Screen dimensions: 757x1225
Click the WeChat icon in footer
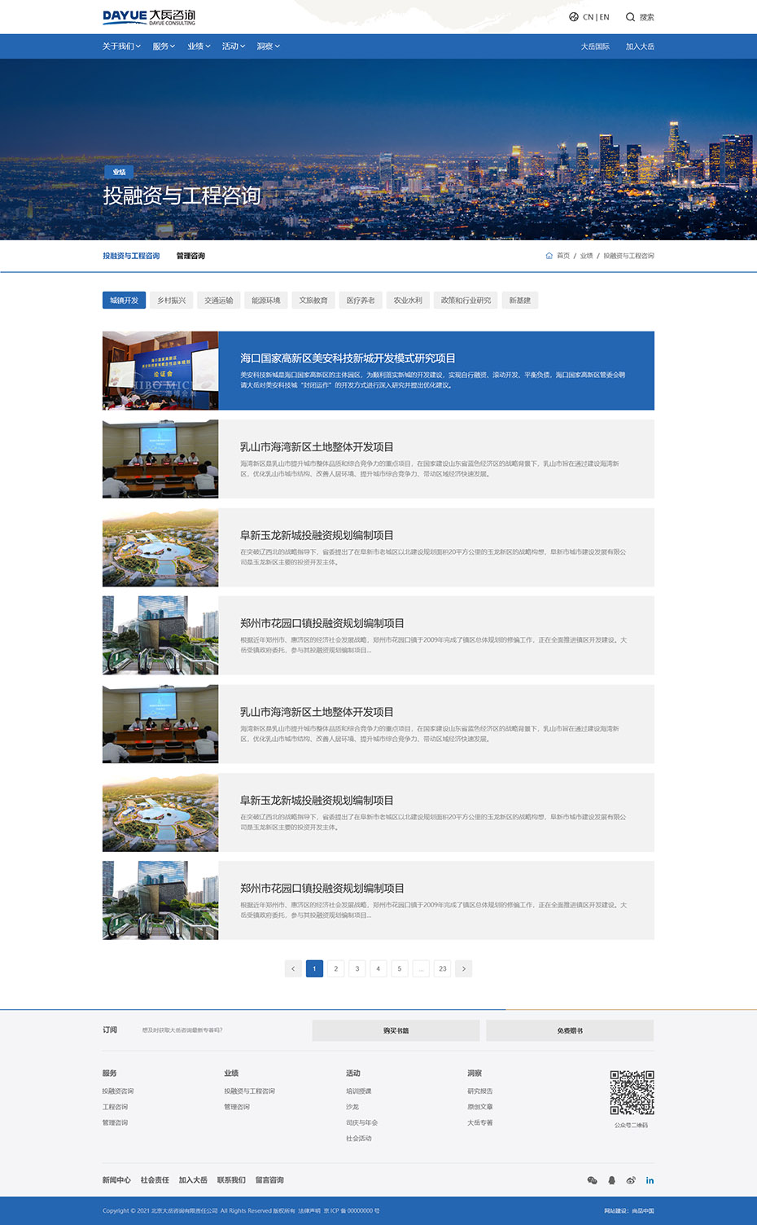[x=592, y=1180]
